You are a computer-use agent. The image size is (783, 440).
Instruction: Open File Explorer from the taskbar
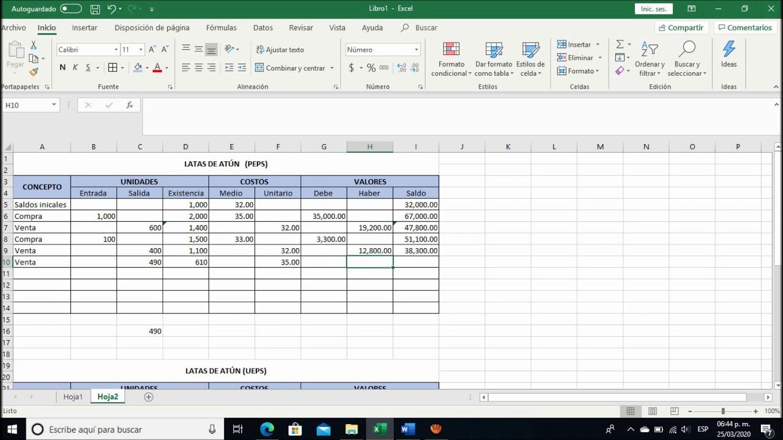pos(351,429)
